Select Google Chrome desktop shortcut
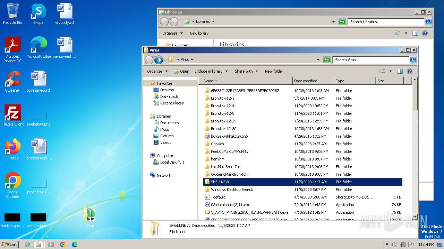The image size is (444, 249). [x=12, y=185]
